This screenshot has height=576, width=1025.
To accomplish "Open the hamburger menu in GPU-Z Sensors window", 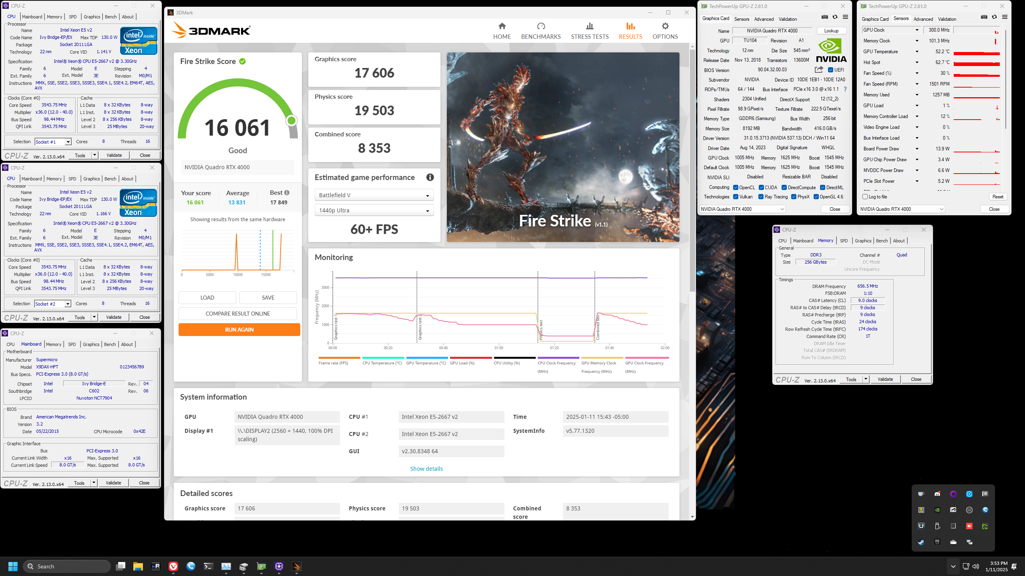I will 1005,17.
